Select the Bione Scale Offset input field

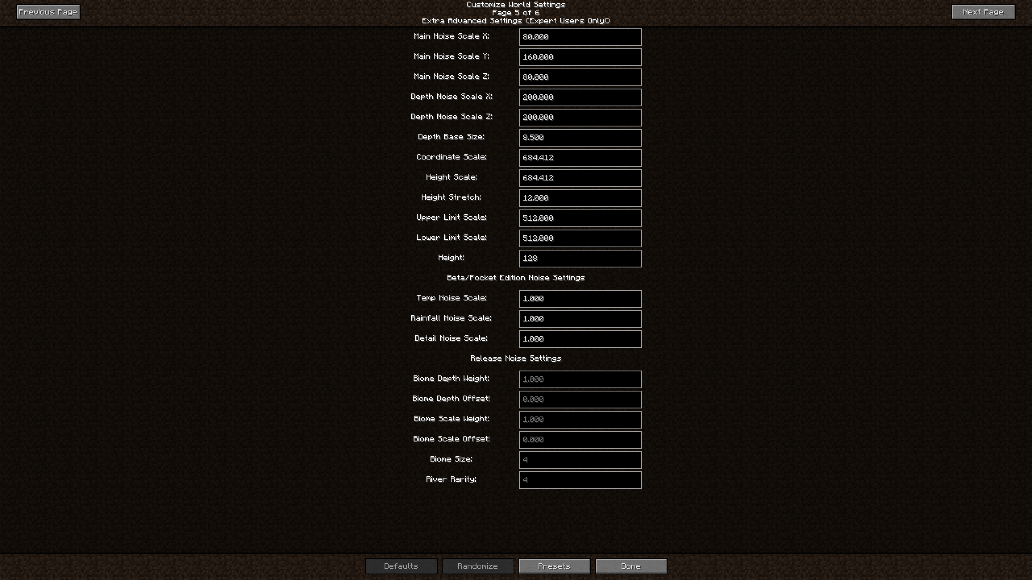tap(580, 439)
